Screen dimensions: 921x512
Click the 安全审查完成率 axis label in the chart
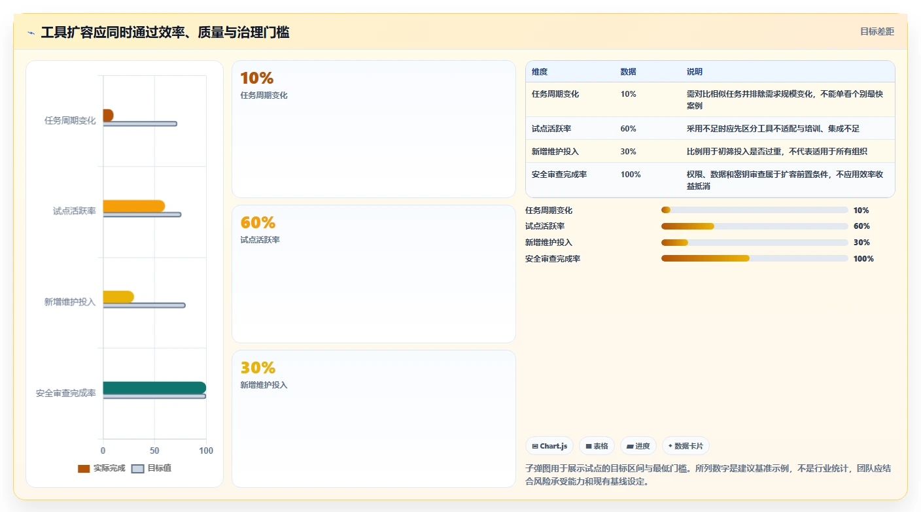point(66,393)
